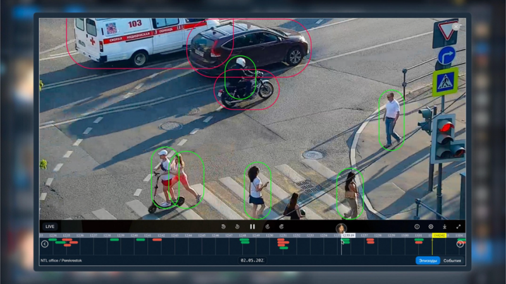
Task: Step forward with the small forward icon right of pause
Action: 268,227
